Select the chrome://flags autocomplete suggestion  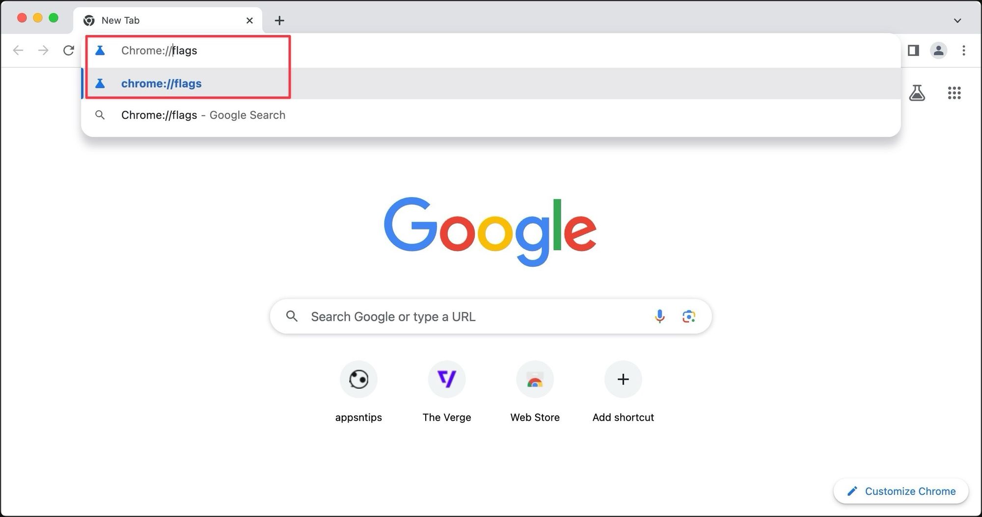click(x=162, y=83)
